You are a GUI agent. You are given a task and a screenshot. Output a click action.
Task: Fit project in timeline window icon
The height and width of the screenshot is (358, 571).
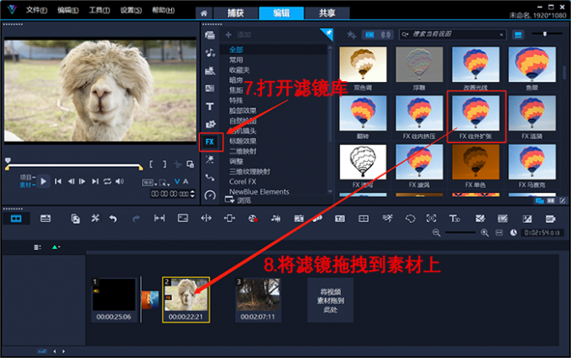click(500, 232)
